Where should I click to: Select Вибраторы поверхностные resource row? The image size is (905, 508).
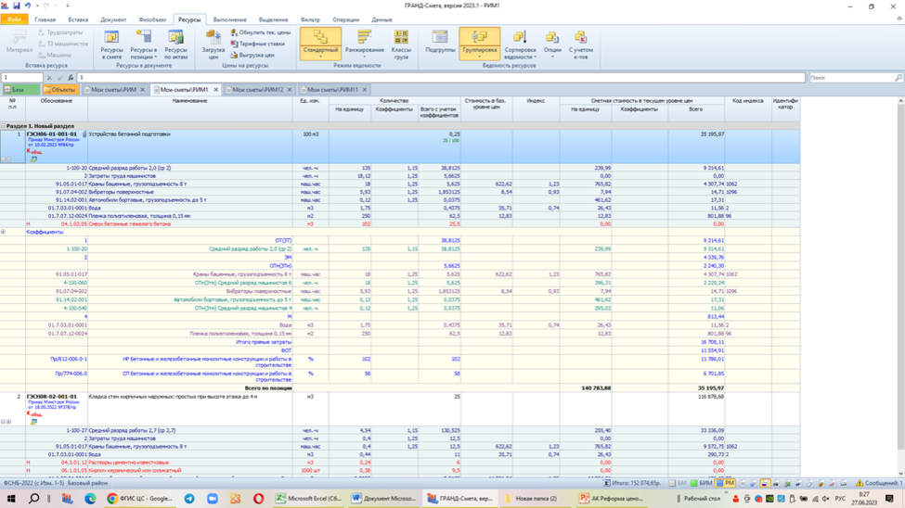pos(400,192)
